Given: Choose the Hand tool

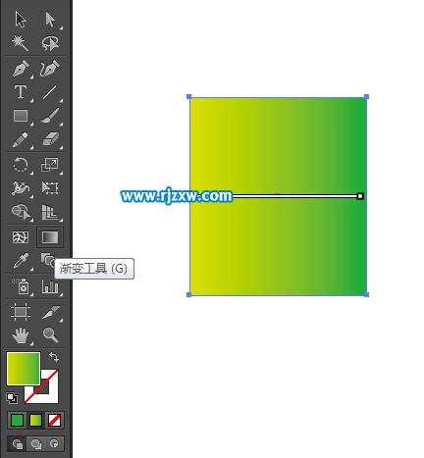Looking at the screenshot, I should 21,335.
